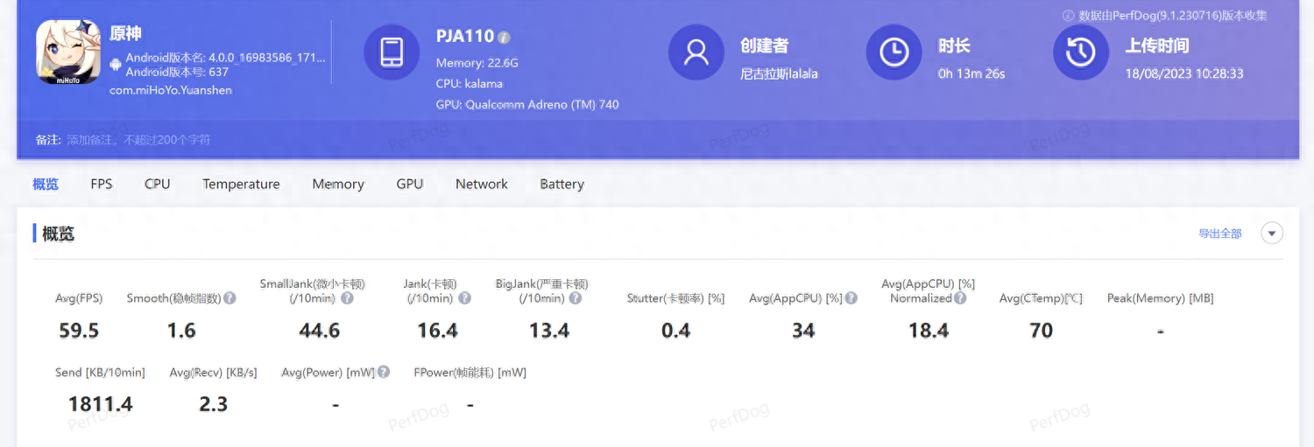Click the Peak(Memory) [MB] label
Image resolution: width=1314 pixels, height=447 pixels.
click(1160, 298)
